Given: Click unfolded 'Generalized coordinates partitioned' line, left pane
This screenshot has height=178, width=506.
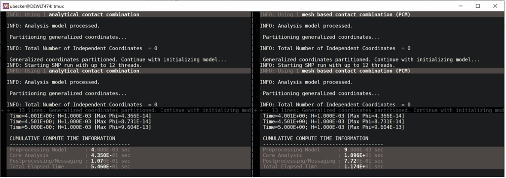Looking at the screenshot, I should tap(118, 60).
